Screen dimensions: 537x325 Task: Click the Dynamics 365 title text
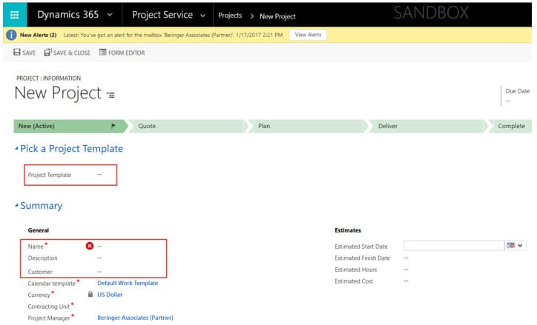[67, 15]
